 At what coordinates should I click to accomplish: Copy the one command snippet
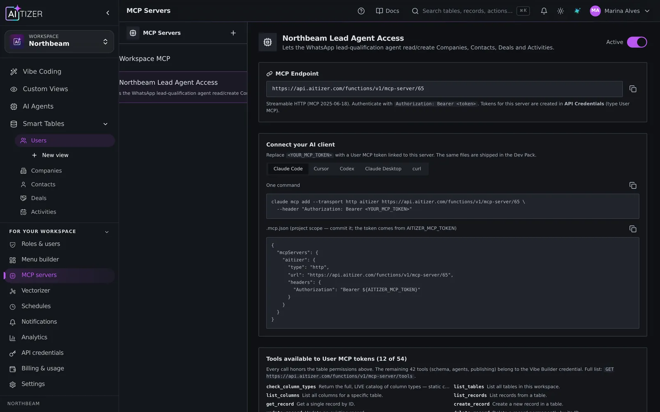point(633,185)
